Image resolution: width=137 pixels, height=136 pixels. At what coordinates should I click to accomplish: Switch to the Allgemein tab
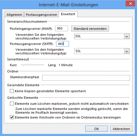[x=14, y=15]
